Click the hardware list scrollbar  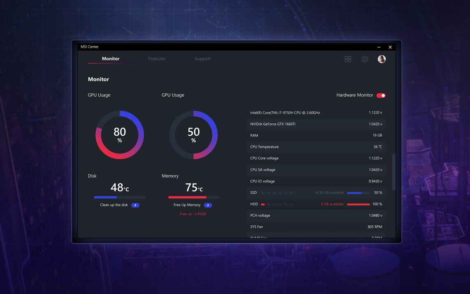tap(394, 172)
